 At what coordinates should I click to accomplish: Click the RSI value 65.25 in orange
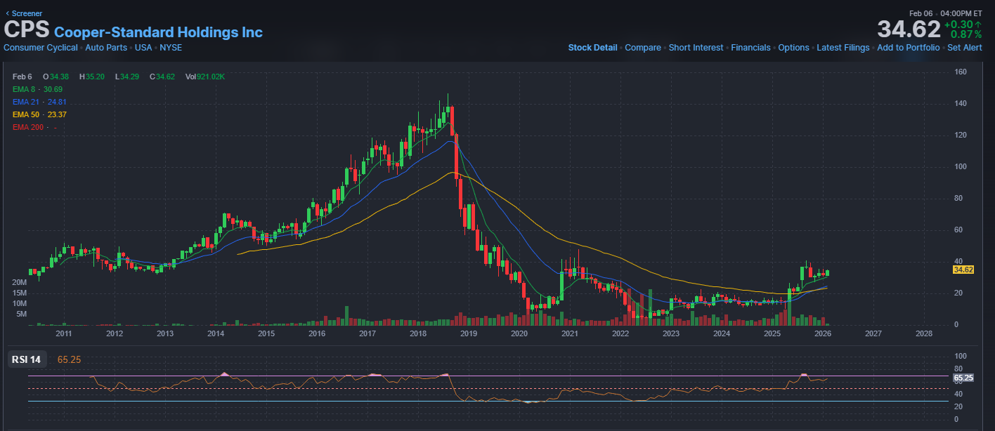click(70, 359)
